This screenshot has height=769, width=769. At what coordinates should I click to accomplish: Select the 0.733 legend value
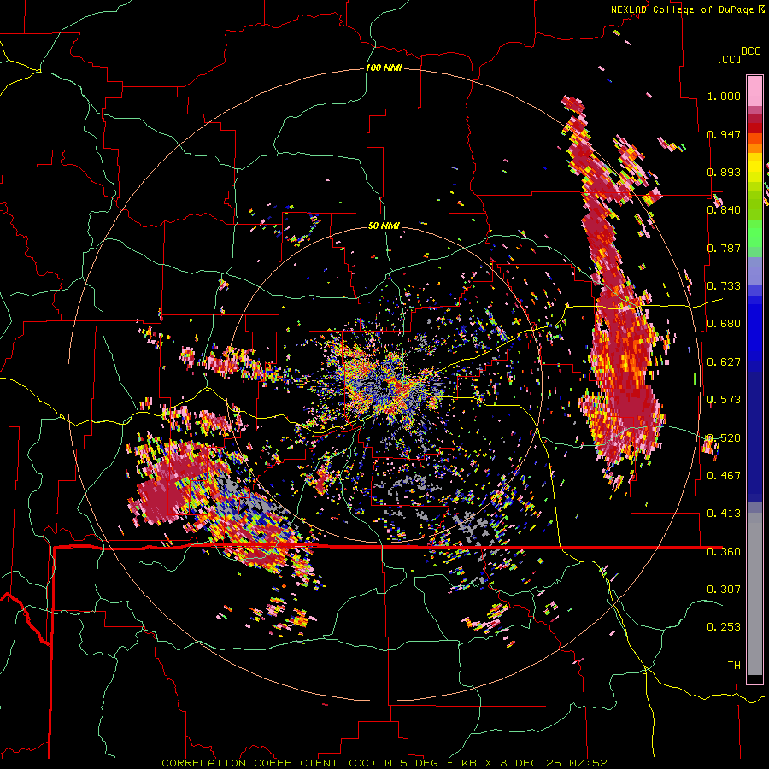[x=724, y=286]
